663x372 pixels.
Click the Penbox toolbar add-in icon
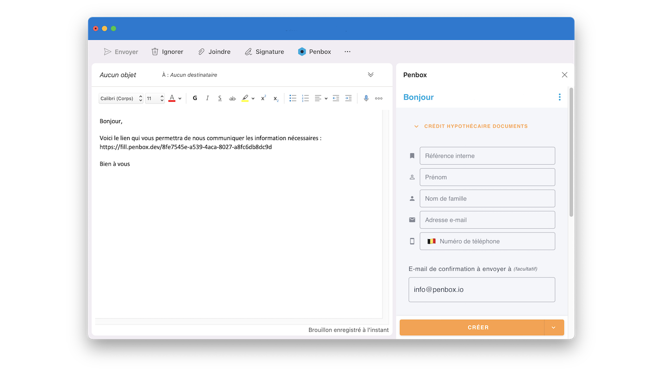(x=302, y=52)
